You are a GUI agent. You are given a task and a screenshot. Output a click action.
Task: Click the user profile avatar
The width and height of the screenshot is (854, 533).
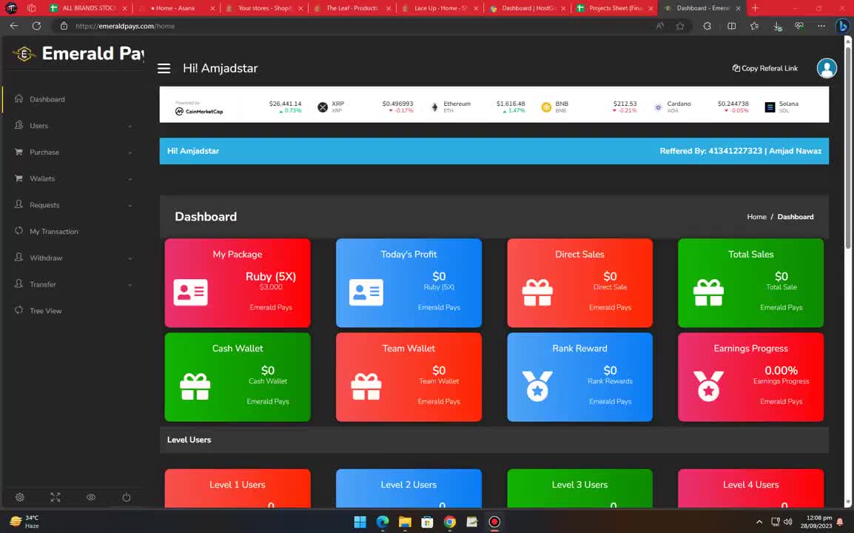[826, 68]
